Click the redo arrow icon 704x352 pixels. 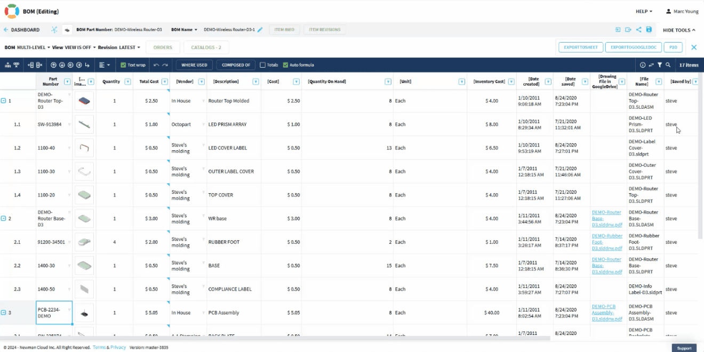165,64
